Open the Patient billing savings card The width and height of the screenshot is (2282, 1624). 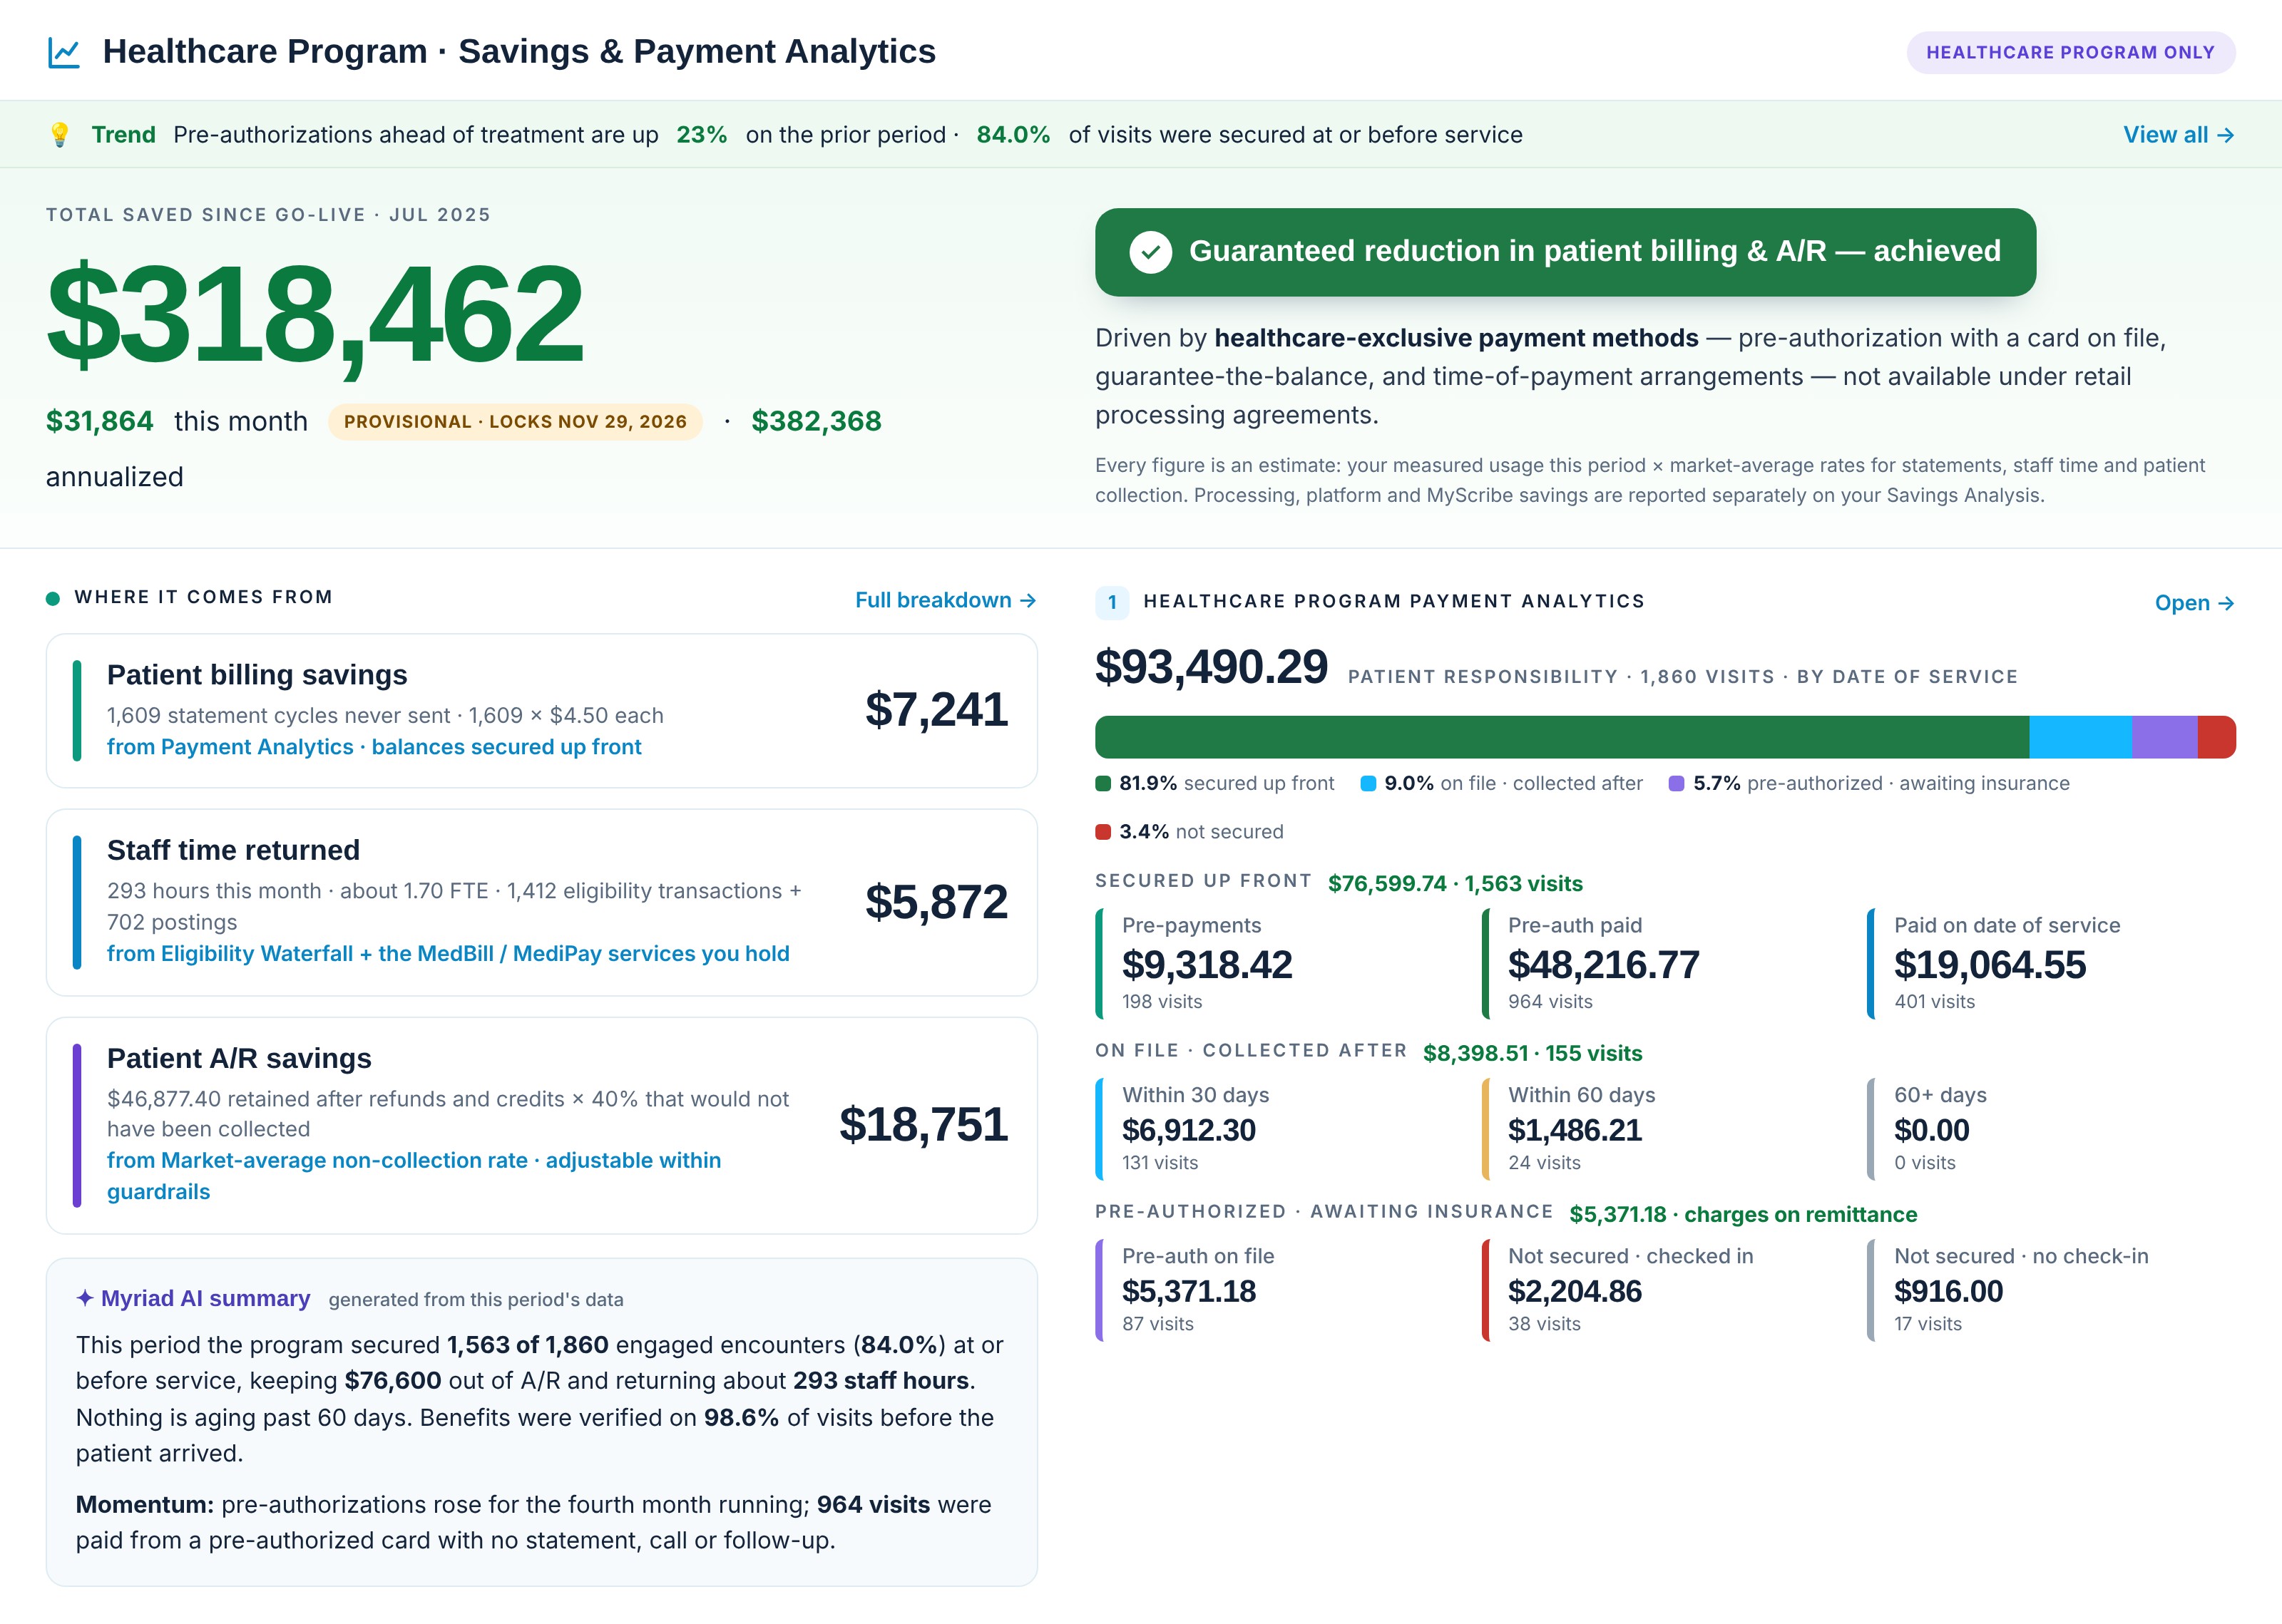click(x=541, y=710)
